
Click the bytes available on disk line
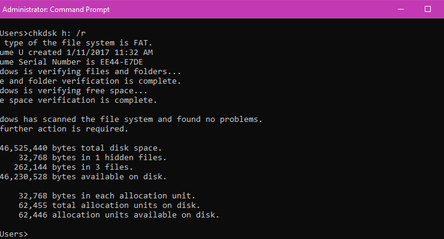(x=83, y=177)
